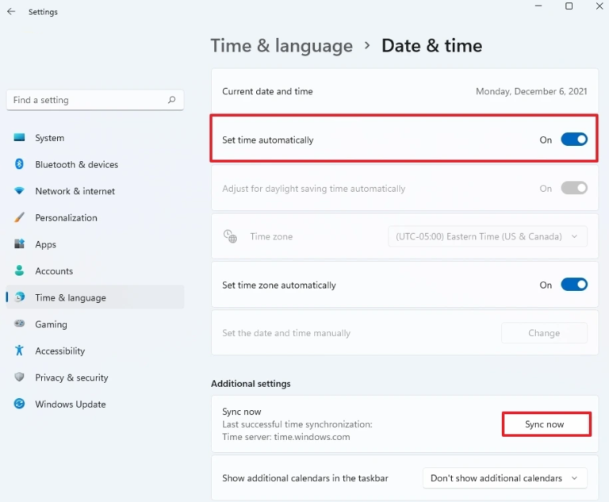Select Accounts in sidebar
The height and width of the screenshot is (502, 609).
(95, 270)
